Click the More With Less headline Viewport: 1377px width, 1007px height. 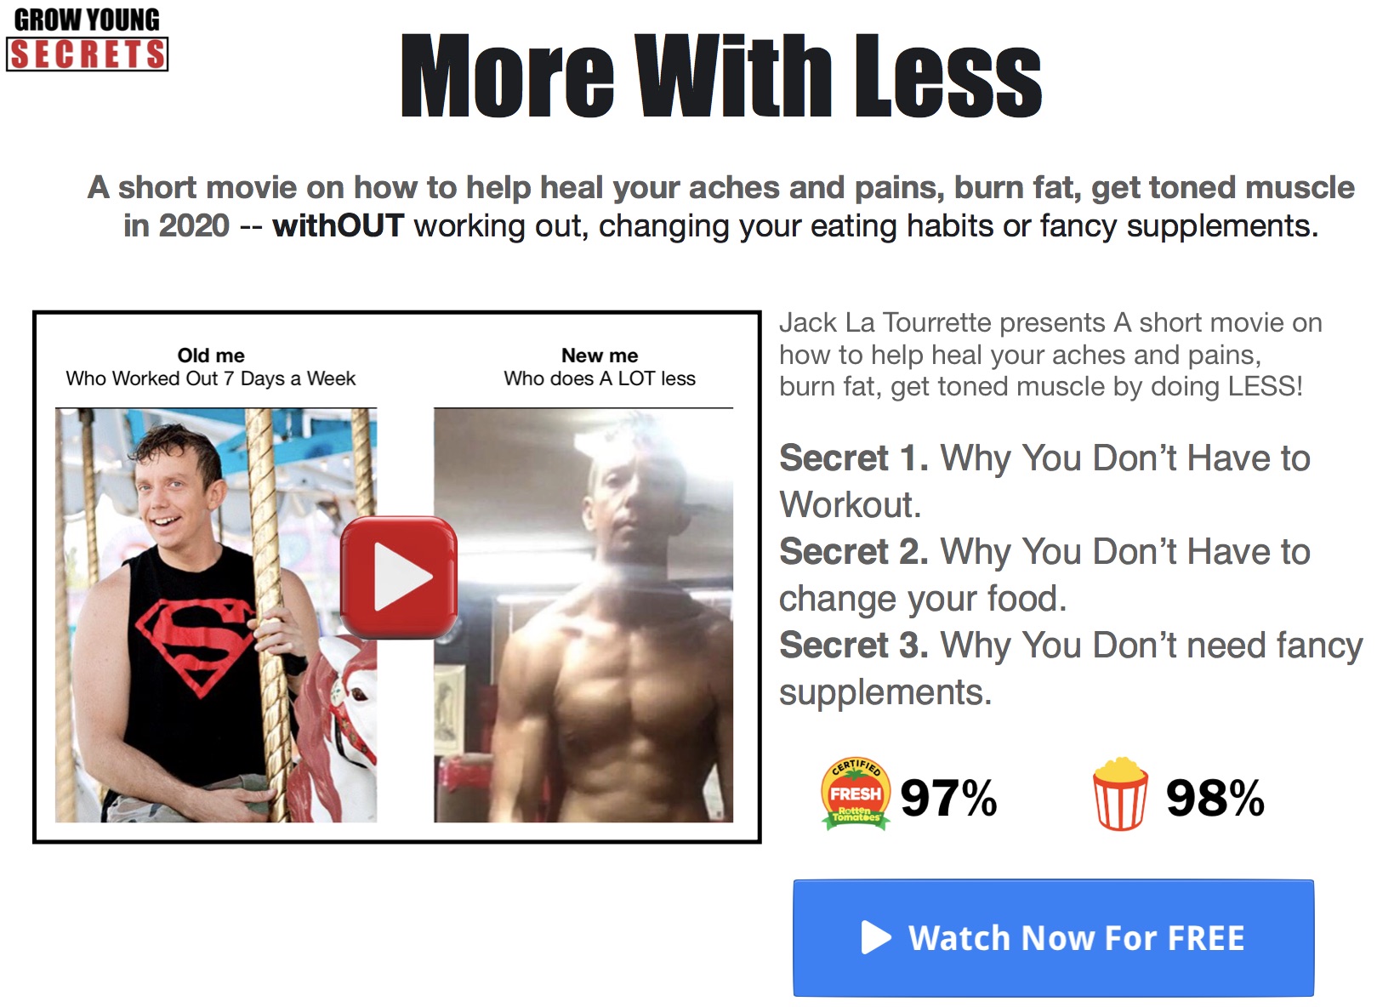721,76
